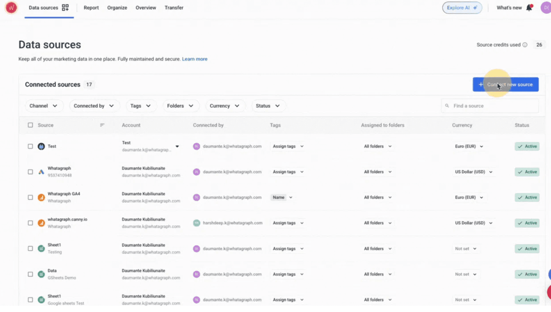Click the user profile avatar
This screenshot has height=312, width=551.
(545, 8)
